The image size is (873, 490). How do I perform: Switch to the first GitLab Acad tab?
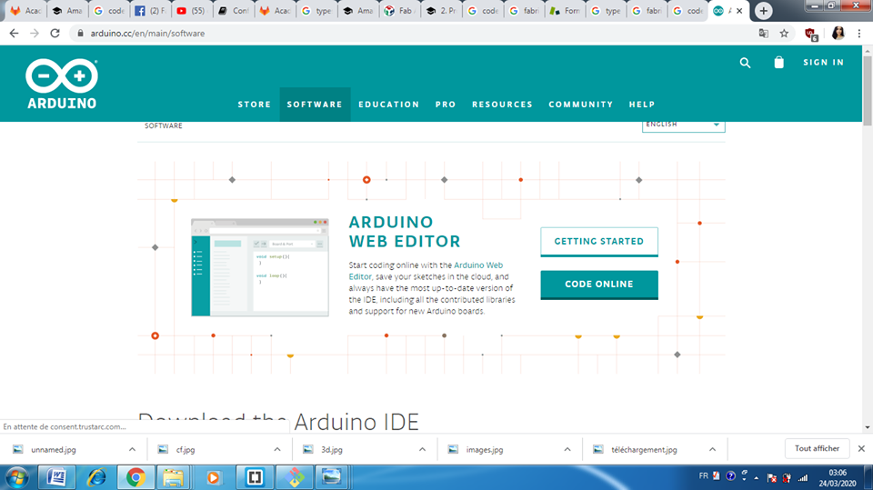point(26,11)
